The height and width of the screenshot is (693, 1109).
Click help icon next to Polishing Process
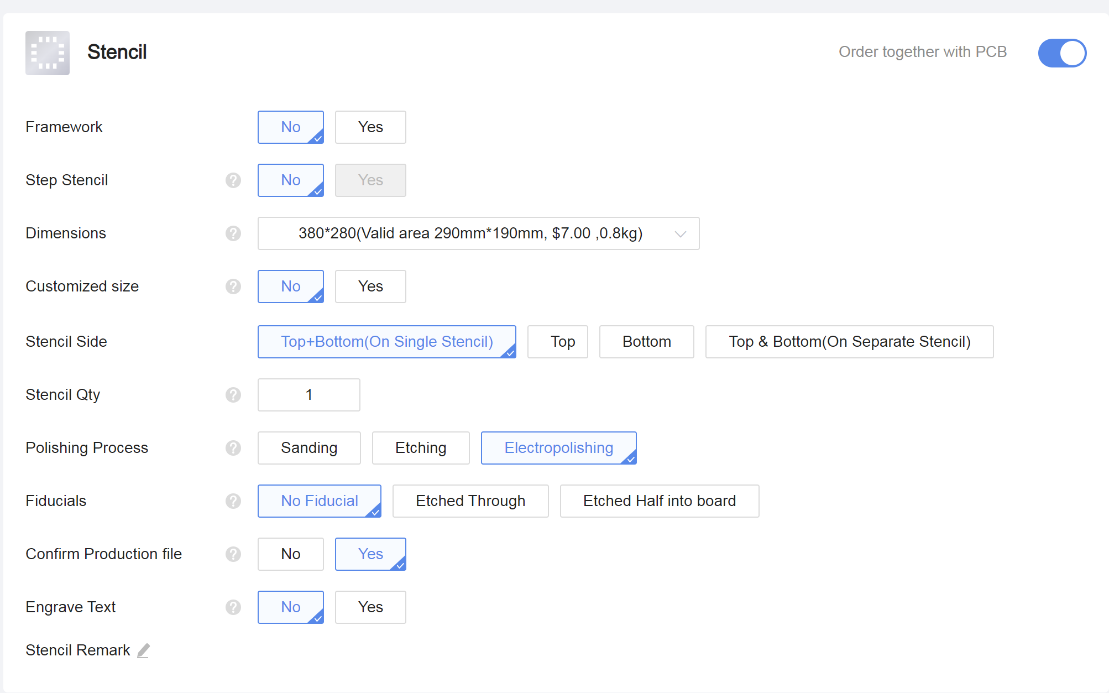coord(233,448)
